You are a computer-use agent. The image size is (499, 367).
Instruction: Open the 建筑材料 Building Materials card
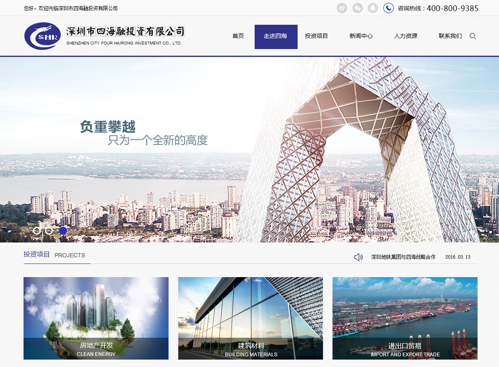[251, 318]
